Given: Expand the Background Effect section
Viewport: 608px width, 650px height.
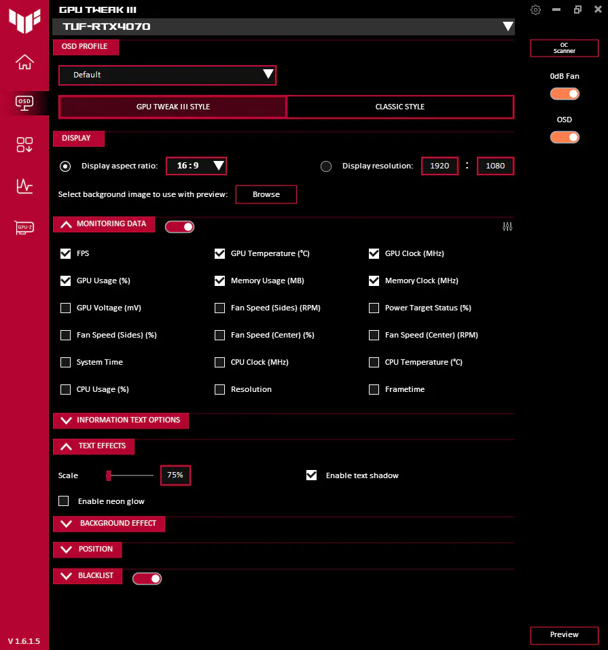Looking at the screenshot, I should 109,524.
